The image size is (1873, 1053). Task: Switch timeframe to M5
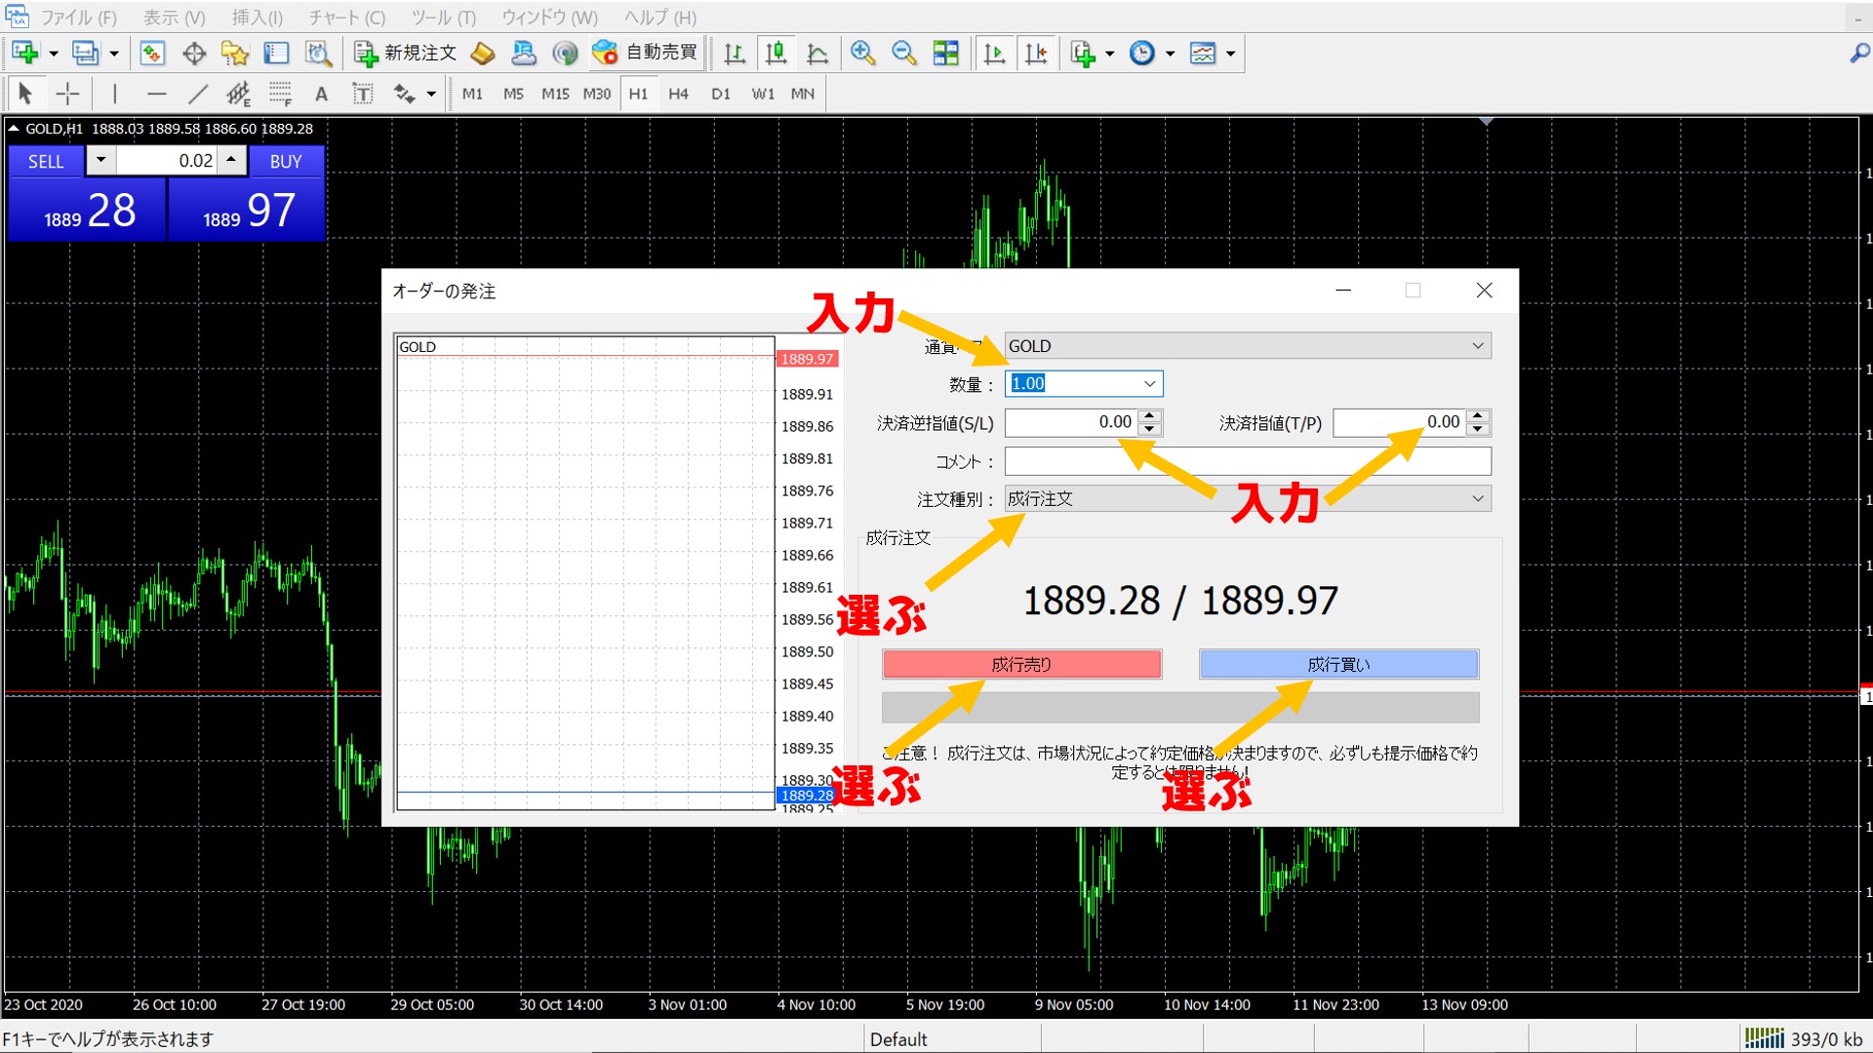tap(514, 94)
